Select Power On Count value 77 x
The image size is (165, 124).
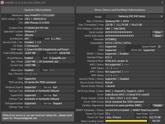point(107,114)
